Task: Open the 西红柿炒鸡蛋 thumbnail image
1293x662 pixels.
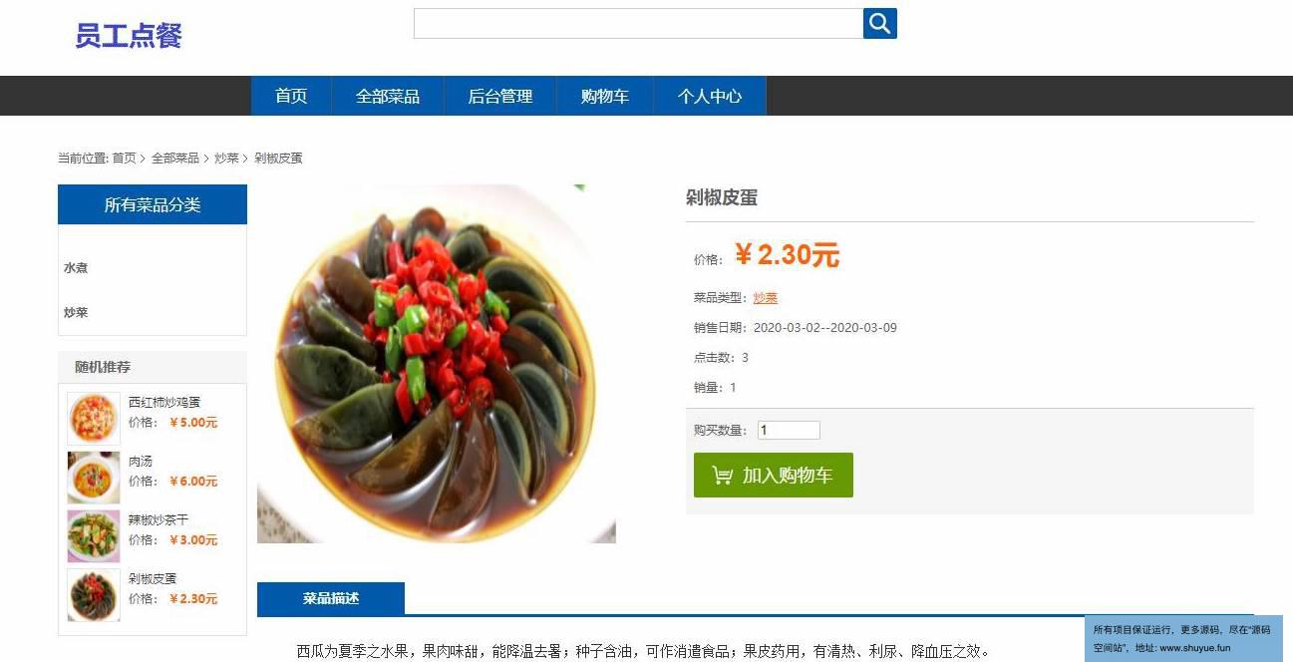Action: pyautogui.click(x=94, y=418)
